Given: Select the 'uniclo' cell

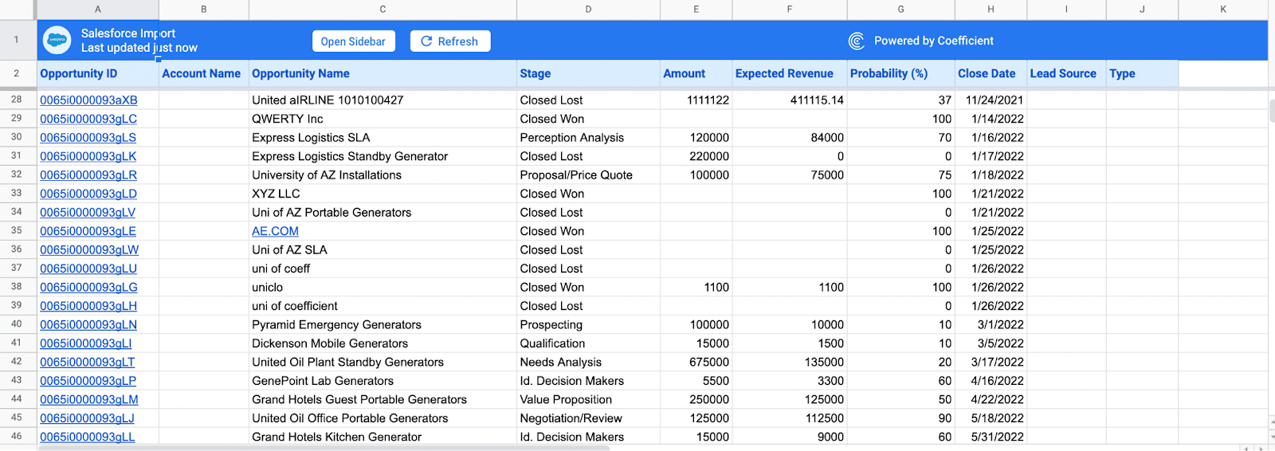Looking at the screenshot, I should click(382, 288).
